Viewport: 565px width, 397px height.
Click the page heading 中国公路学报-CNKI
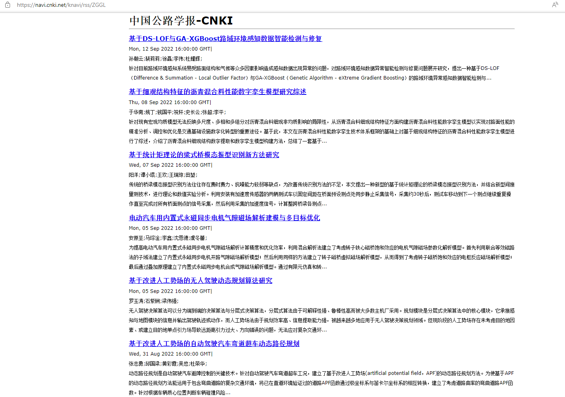181,20
